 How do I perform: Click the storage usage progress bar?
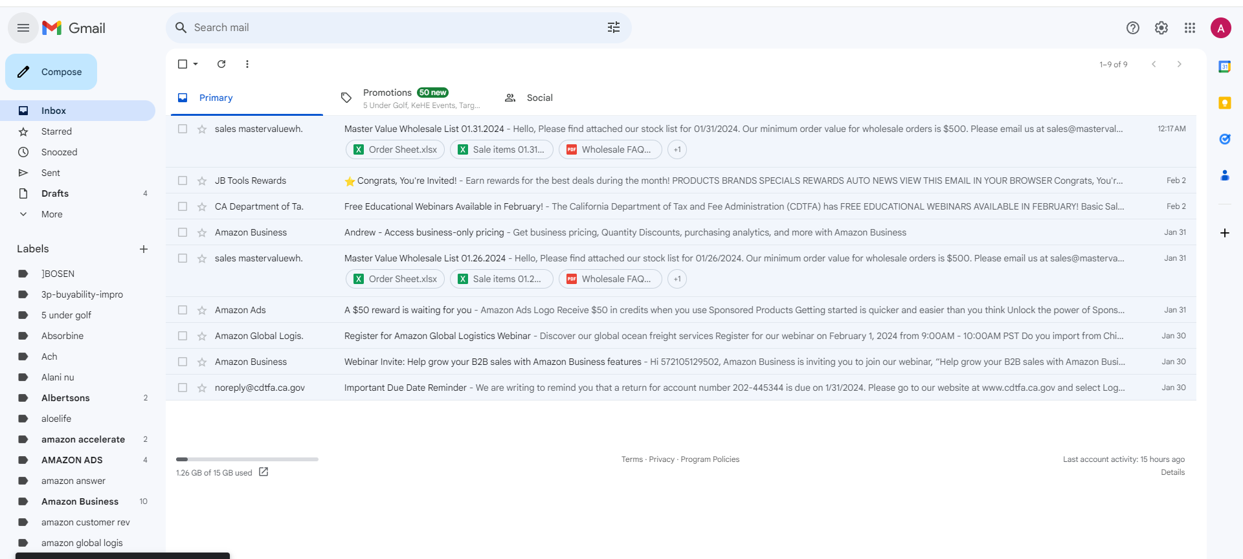coord(247,459)
